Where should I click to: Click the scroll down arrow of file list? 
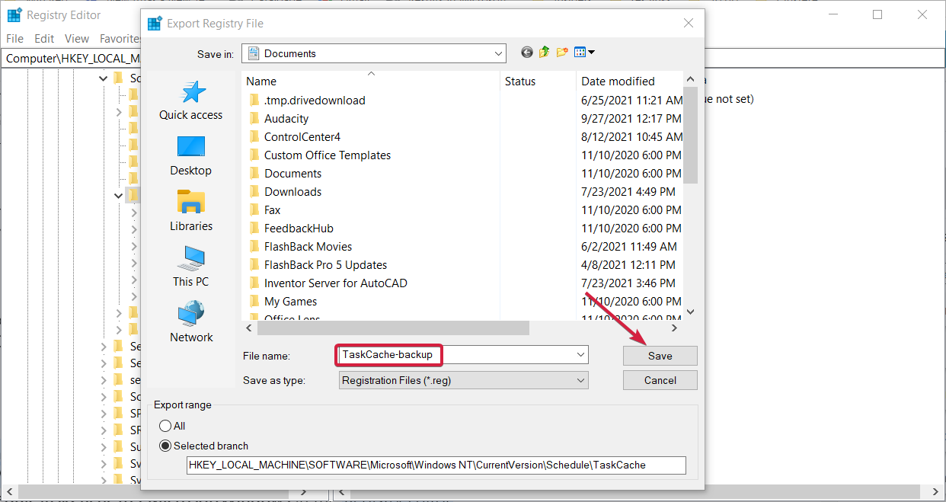(x=690, y=312)
